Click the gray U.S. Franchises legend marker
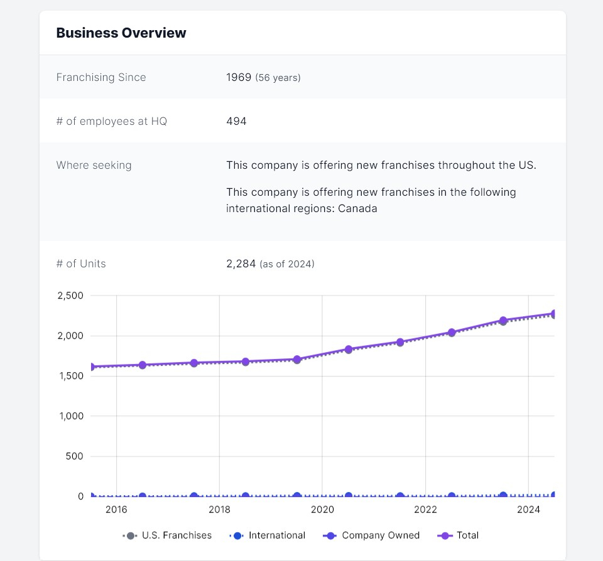Viewport: 603px width, 561px height. [131, 536]
